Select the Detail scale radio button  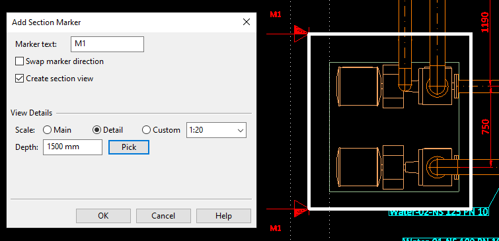[96, 129]
